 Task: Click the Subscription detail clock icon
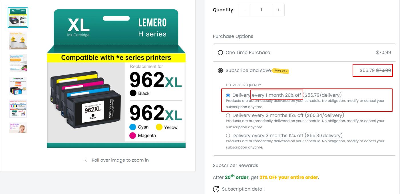coord(216,189)
